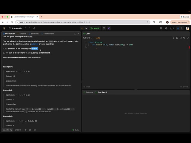
Task: Switch to the Submissions tab
Action: 47,34
